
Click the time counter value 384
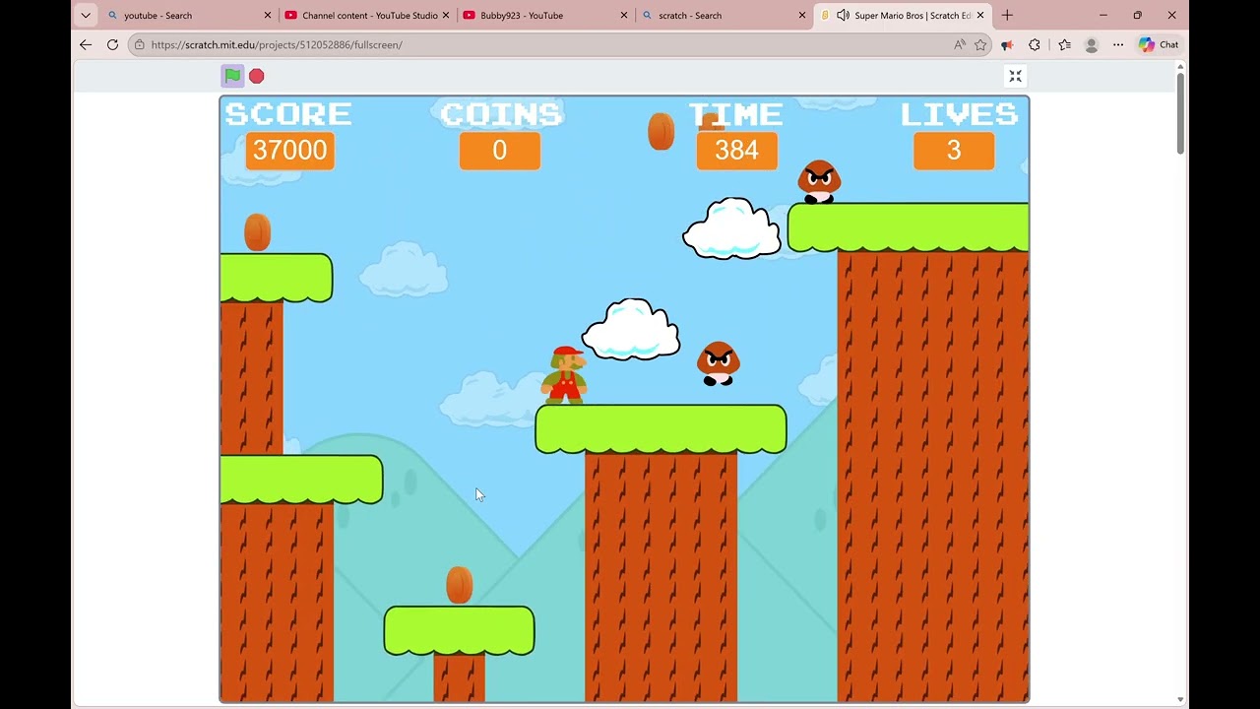point(737,151)
